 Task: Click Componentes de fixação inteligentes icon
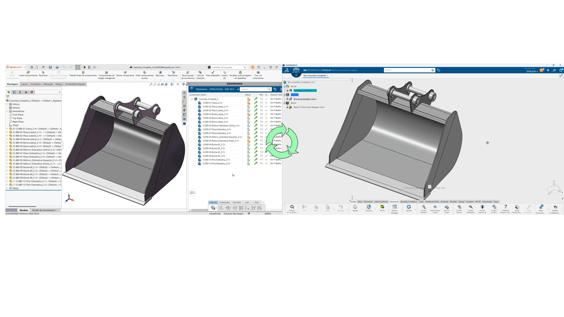[x=107, y=75]
